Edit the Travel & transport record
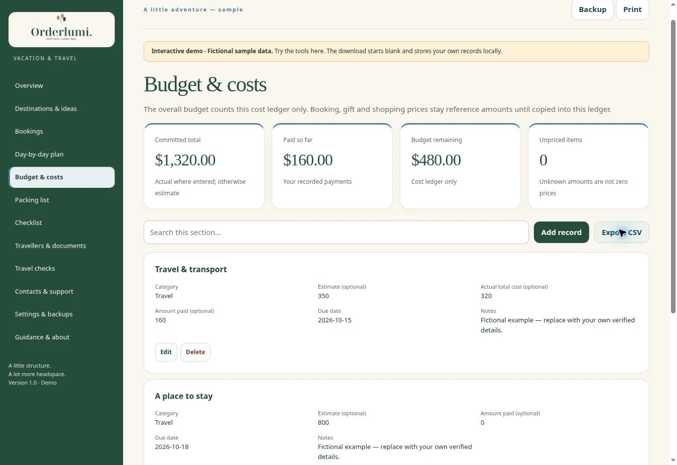The image size is (677, 465). [x=166, y=352]
